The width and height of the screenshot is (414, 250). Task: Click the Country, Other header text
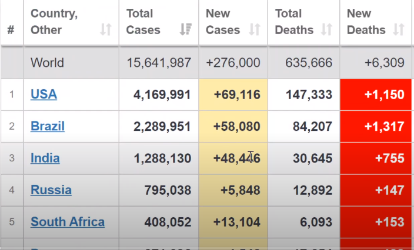(x=54, y=22)
